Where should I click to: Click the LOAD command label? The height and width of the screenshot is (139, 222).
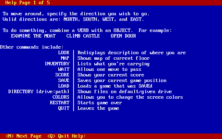[64, 86]
